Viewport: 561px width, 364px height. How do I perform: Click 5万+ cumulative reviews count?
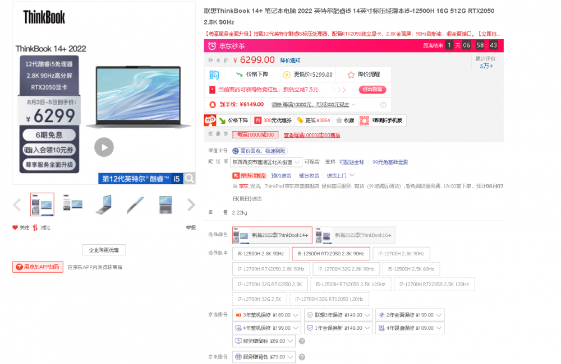(486, 66)
